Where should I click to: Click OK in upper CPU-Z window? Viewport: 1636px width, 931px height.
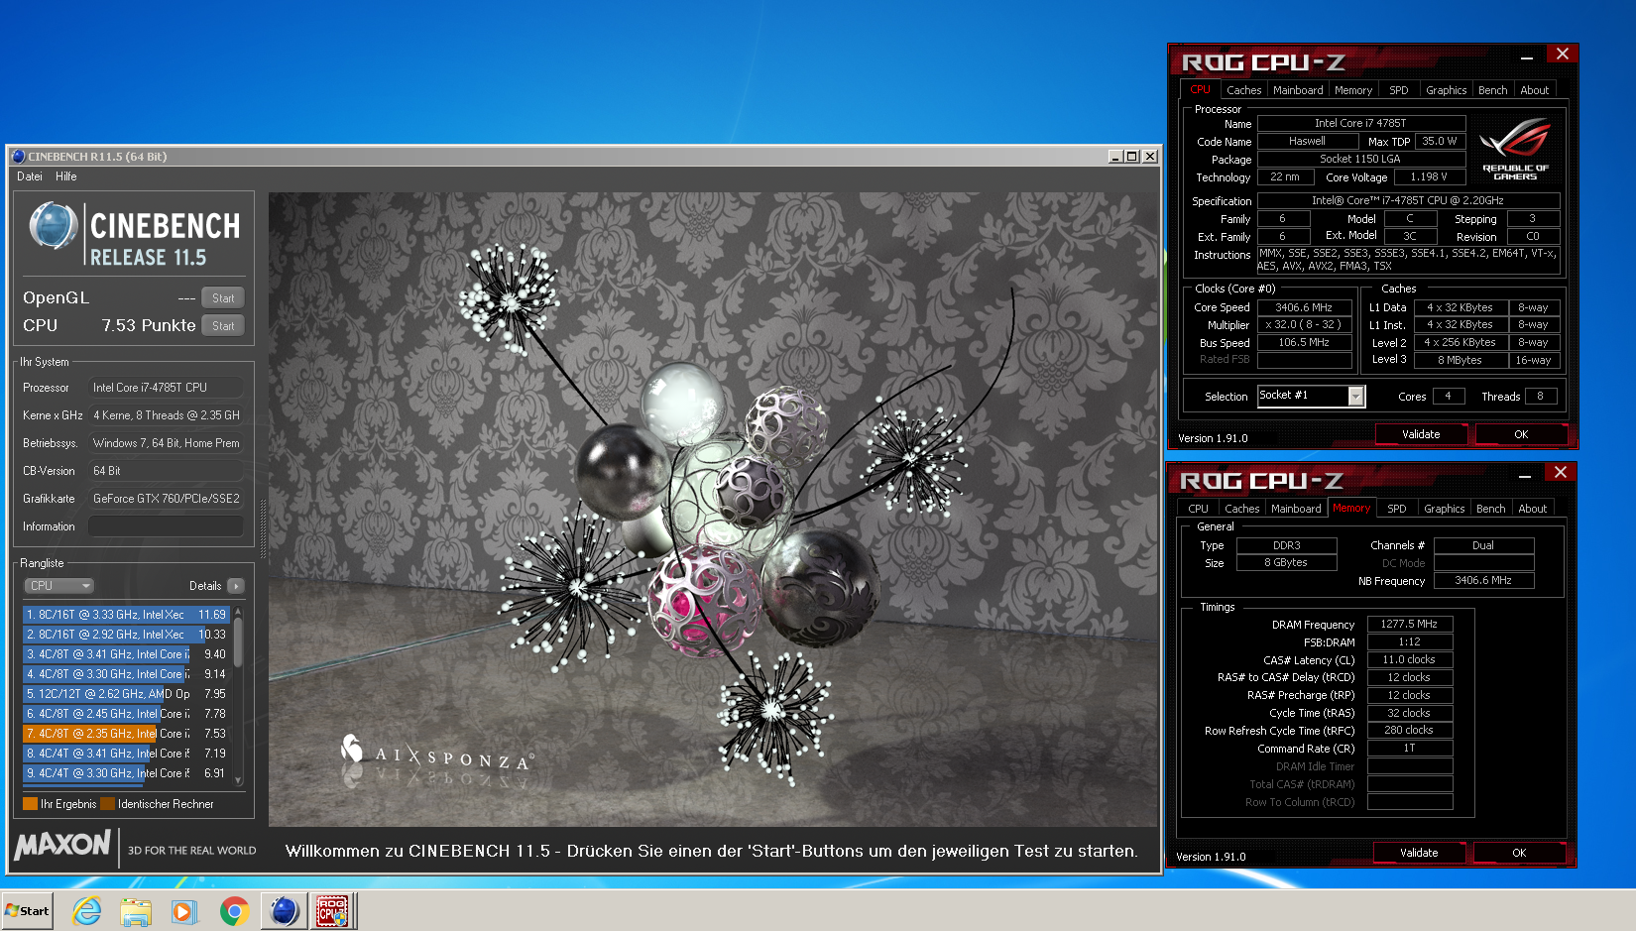1521,434
